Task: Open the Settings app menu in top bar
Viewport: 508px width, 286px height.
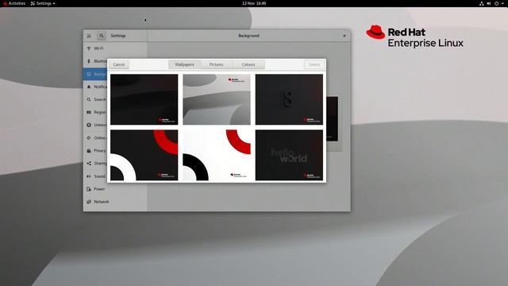Action: pyautogui.click(x=43, y=3)
